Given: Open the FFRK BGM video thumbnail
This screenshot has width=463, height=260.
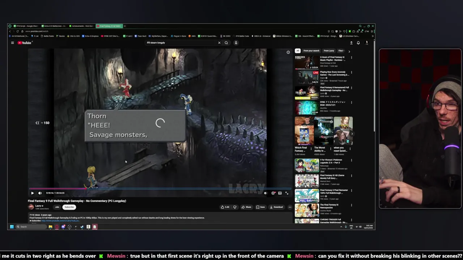Looking at the screenshot, I should pos(307,107).
